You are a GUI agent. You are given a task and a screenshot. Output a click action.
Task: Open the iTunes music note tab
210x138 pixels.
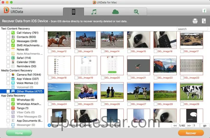pyautogui.click(x=94, y=12)
